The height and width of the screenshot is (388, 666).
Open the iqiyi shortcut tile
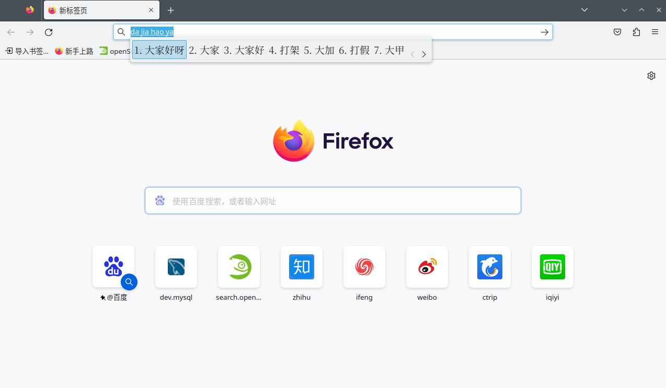[553, 267]
